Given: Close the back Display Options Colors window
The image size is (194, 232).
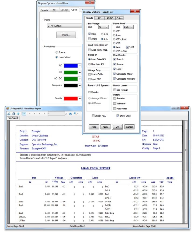Looking at the screenshot, I should click(x=90, y=2).
